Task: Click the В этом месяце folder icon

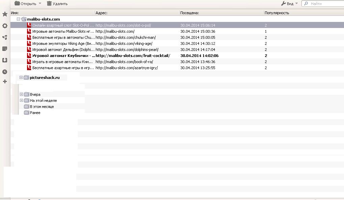Action: point(27,107)
